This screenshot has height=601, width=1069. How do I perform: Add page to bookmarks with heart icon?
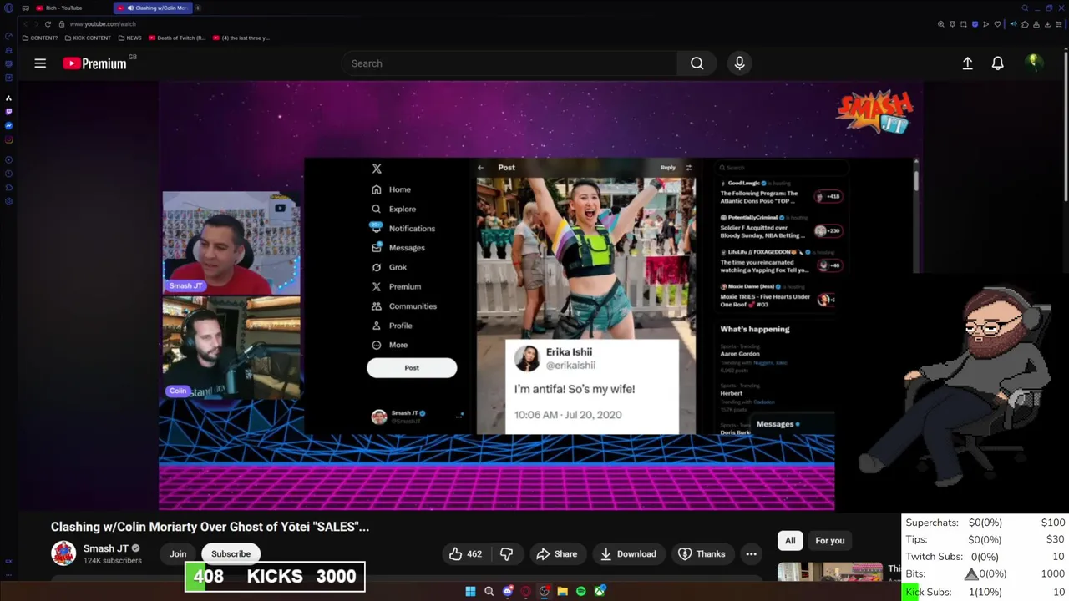pos(997,24)
